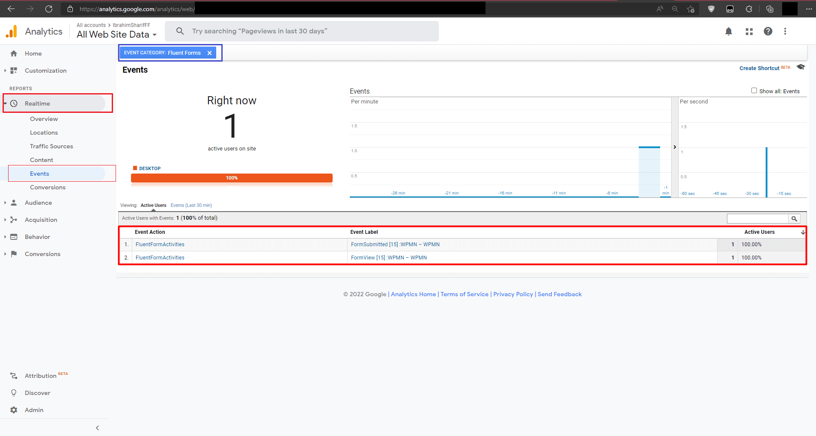Expand the Audience reports section
Screen dimensions: 816x436
pos(5,203)
